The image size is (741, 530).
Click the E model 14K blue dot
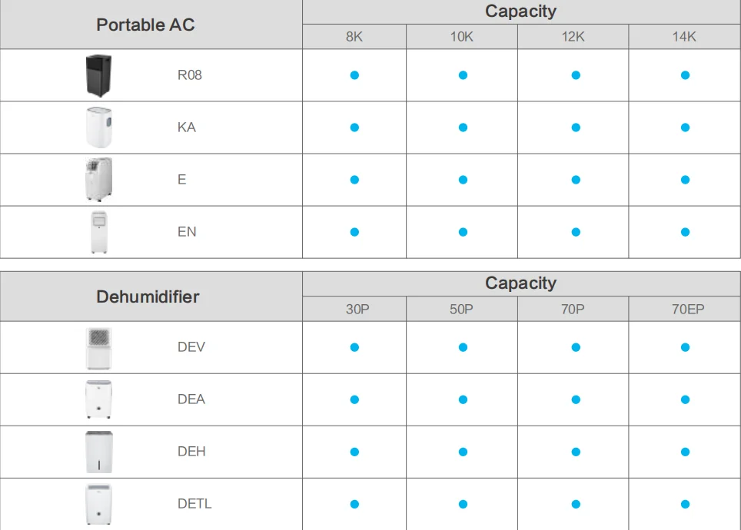[x=685, y=180]
